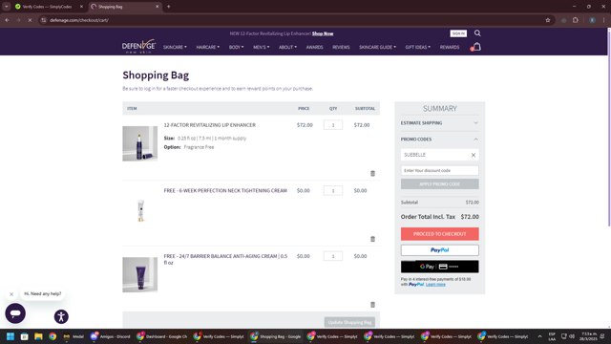This screenshot has width=611, height=344.
Task: Open the Skincare Guide dropdown menu
Action: 377,47
